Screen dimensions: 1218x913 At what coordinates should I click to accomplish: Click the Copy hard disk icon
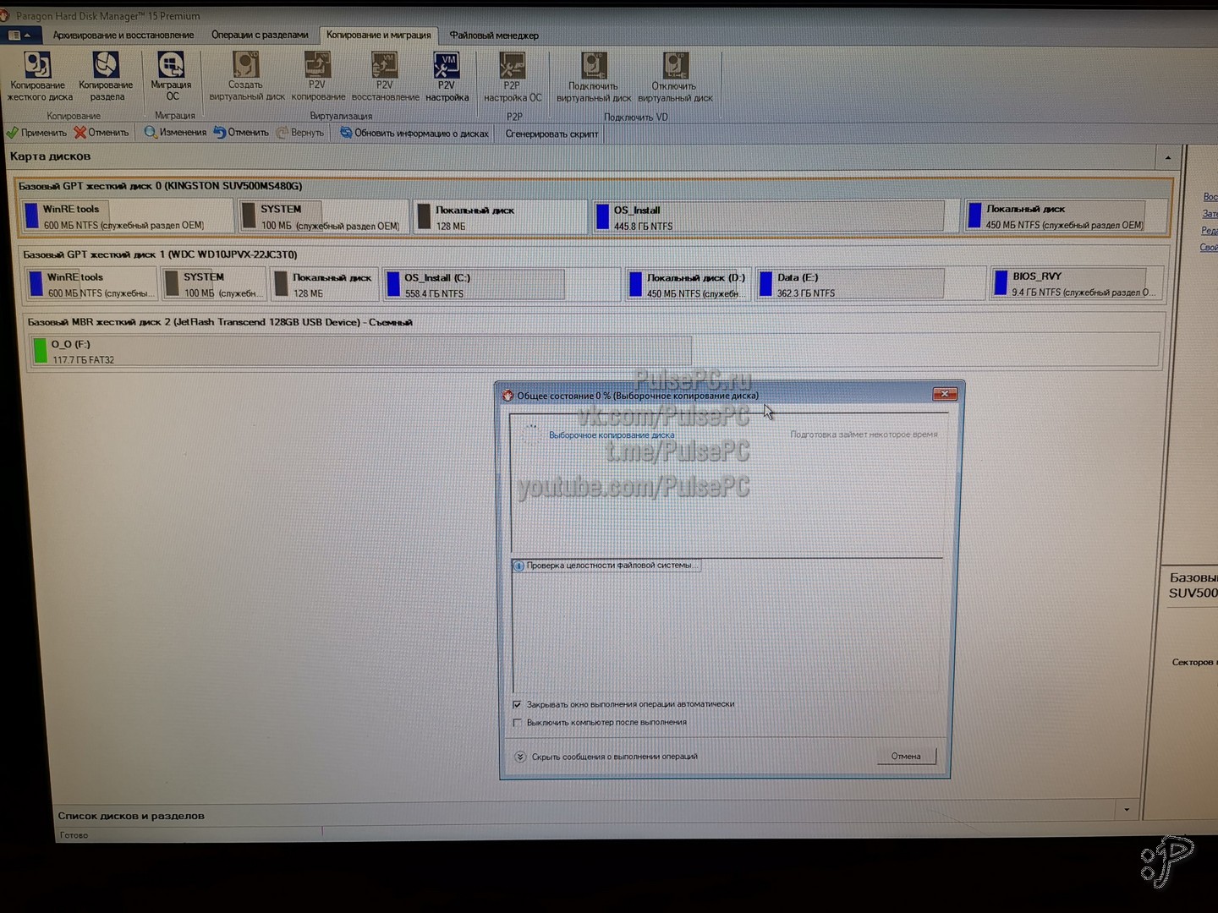point(38,66)
